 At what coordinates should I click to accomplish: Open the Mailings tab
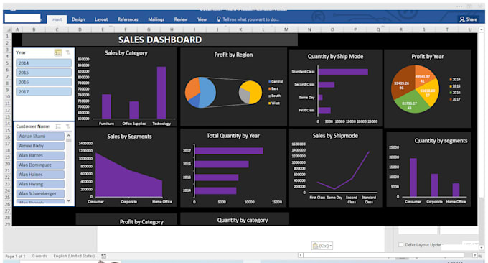[x=156, y=19]
